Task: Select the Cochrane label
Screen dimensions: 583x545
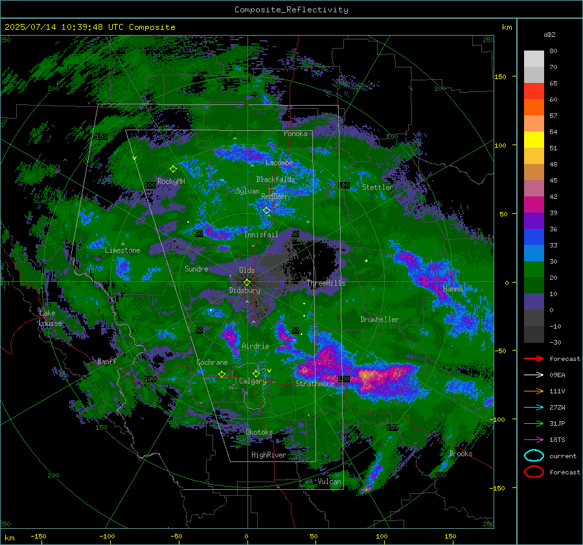Action: (x=212, y=362)
